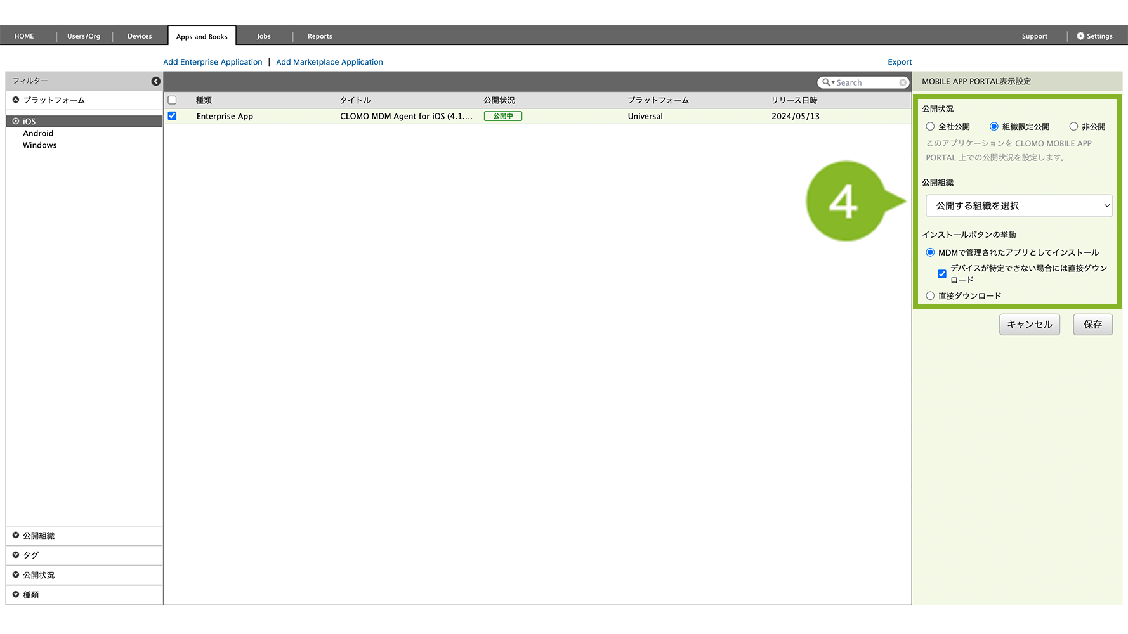The width and height of the screenshot is (1128, 634).
Task: Switch to the Devices tab
Action: tap(140, 36)
